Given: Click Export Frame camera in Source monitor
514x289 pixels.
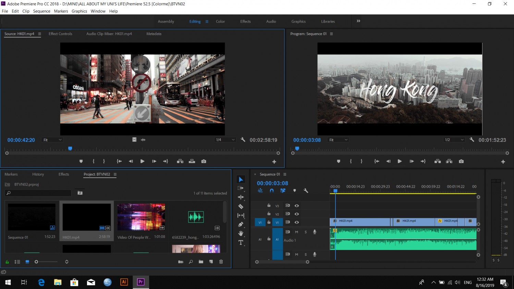Looking at the screenshot, I should coord(204,161).
